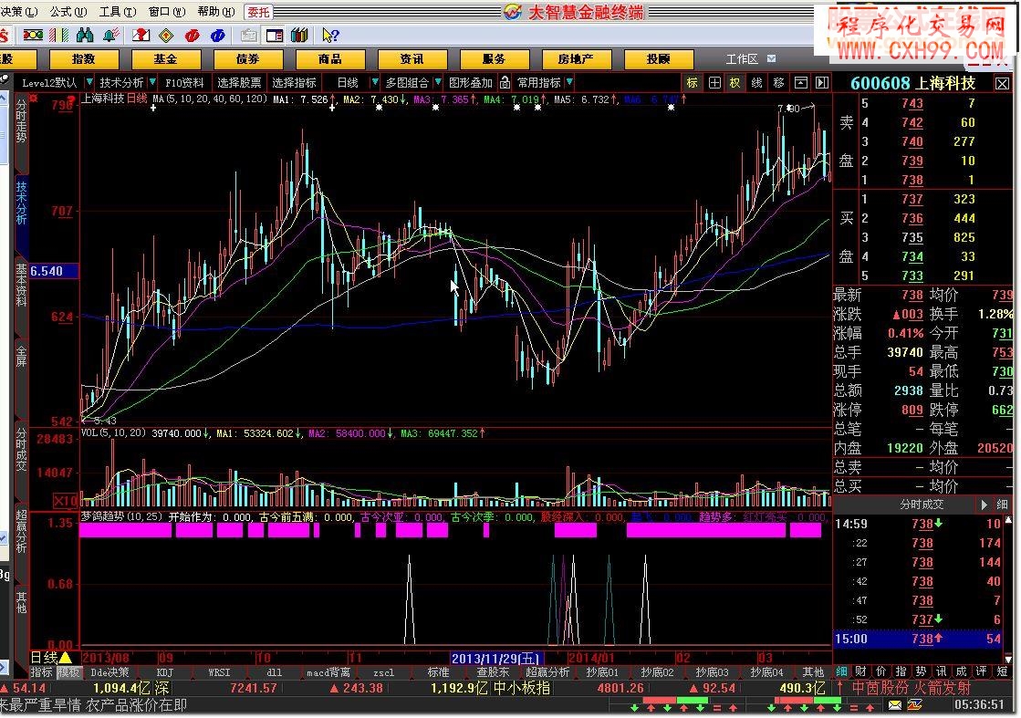
Task: Click the traffic light indicator icon
Action: pyautogui.click(x=34, y=36)
